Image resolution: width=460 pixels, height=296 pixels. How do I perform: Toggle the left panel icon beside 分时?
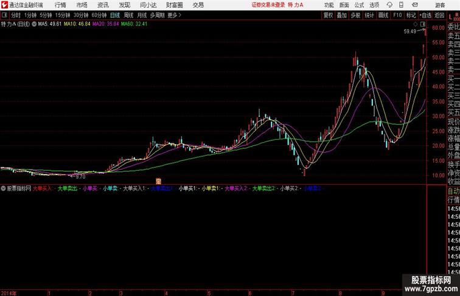[x=4, y=15]
